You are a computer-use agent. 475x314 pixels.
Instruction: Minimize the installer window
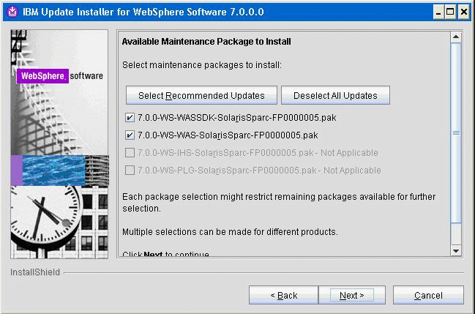(x=438, y=12)
